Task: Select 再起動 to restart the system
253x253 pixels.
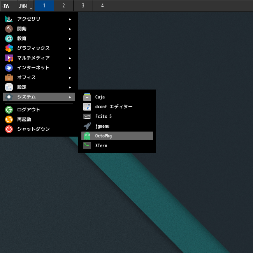Action: (24, 119)
